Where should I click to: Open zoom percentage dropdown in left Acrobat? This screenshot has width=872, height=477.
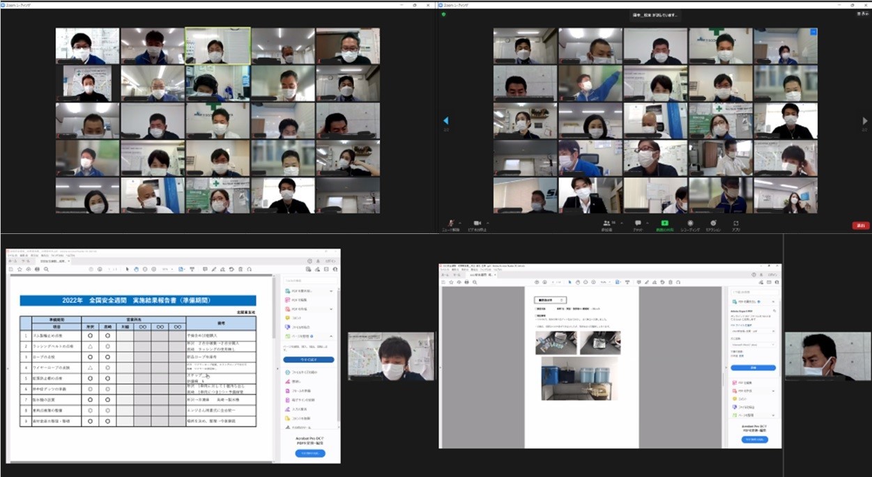tap(168, 269)
